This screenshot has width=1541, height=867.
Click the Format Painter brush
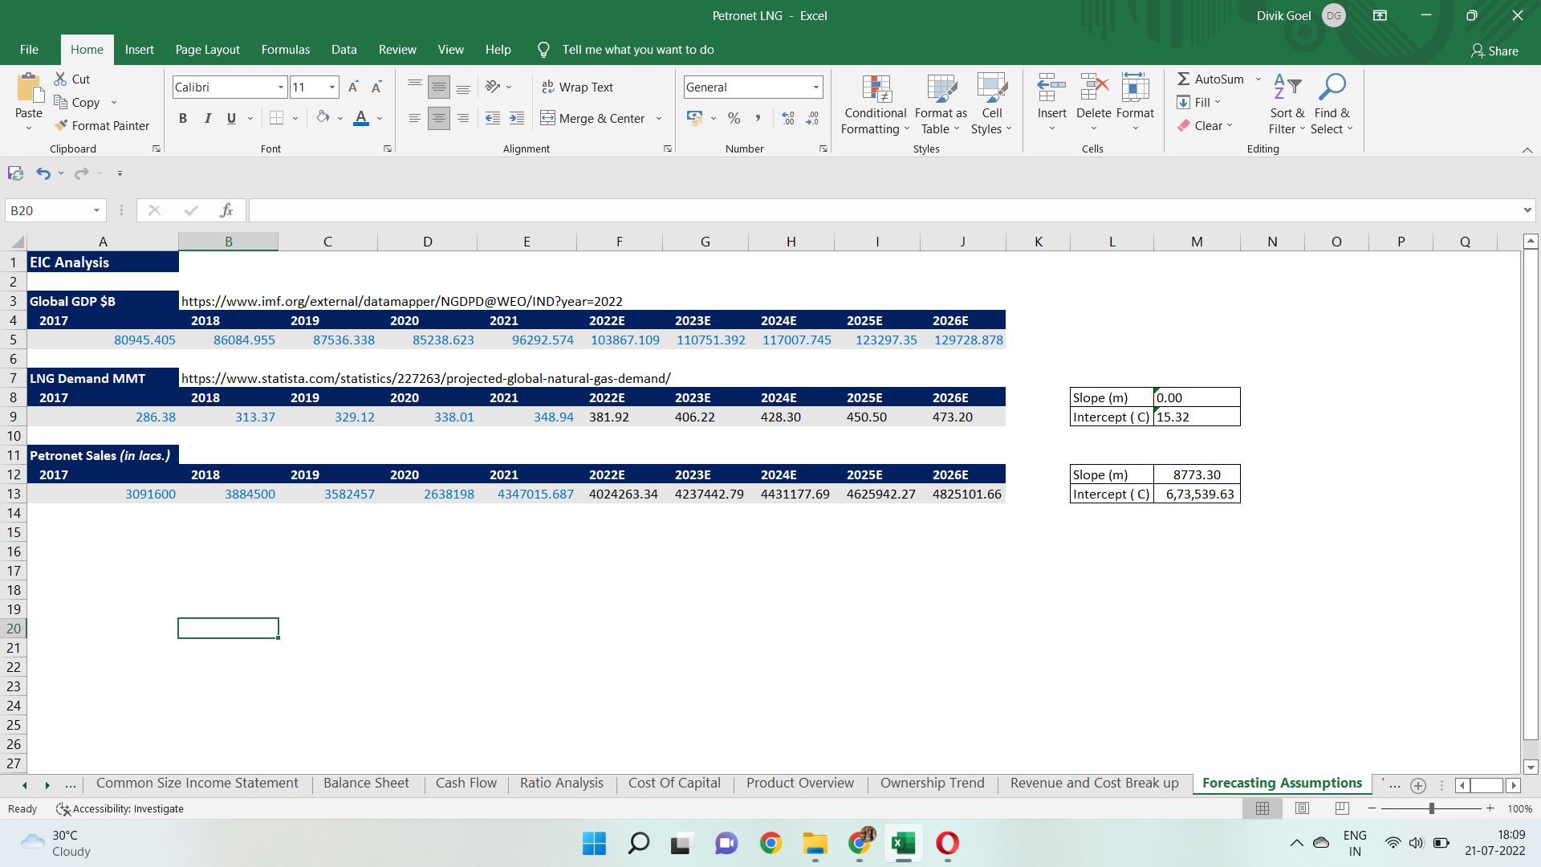tap(61, 125)
